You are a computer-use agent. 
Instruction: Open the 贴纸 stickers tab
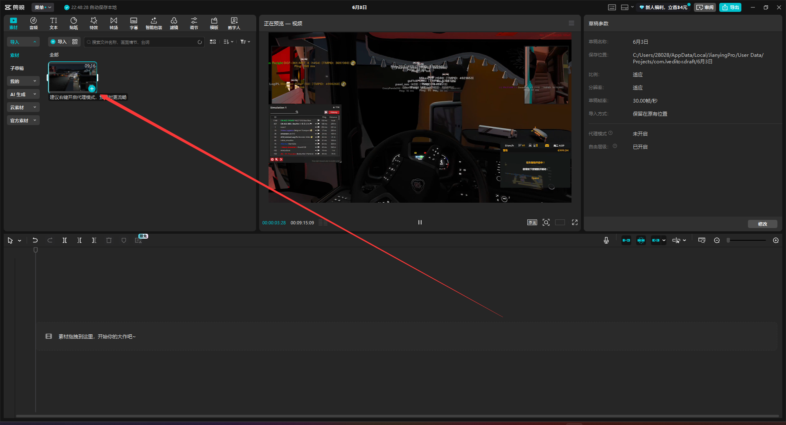pyautogui.click(x=74, y=23)
